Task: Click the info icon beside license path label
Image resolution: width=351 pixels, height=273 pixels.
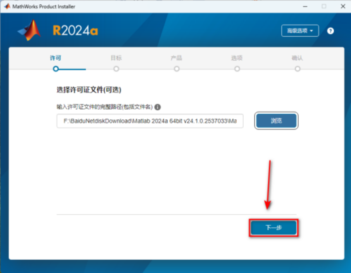Action: pos(157,107)
